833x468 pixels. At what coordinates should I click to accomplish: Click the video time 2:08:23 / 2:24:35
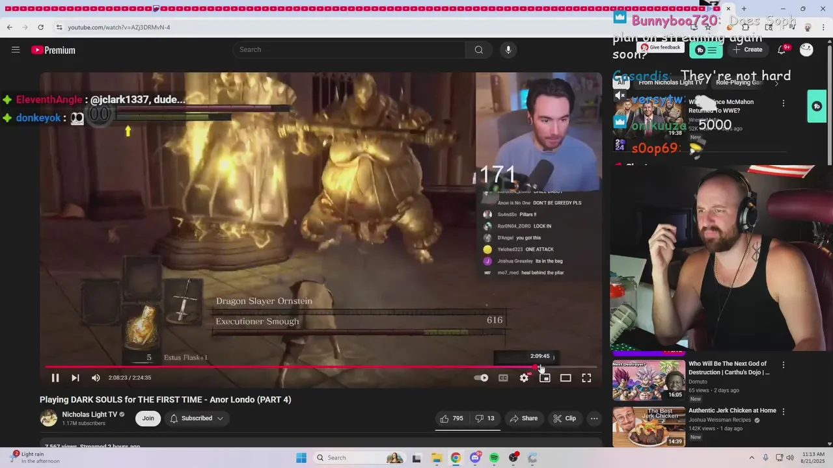coord(130,378)
